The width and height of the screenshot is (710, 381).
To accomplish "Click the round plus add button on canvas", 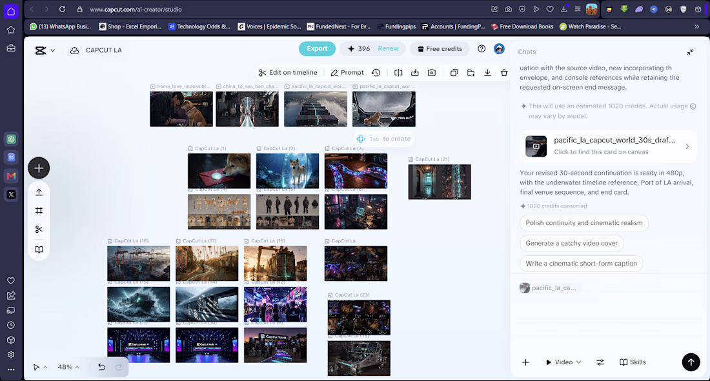I will [39, 168].
